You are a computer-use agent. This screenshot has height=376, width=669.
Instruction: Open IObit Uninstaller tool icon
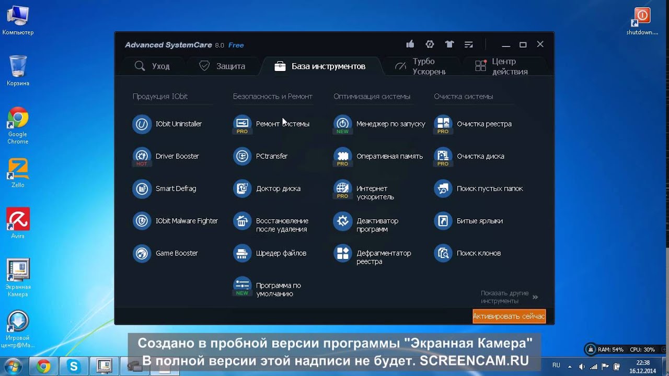pyautogui.click(x=142, y=124)
